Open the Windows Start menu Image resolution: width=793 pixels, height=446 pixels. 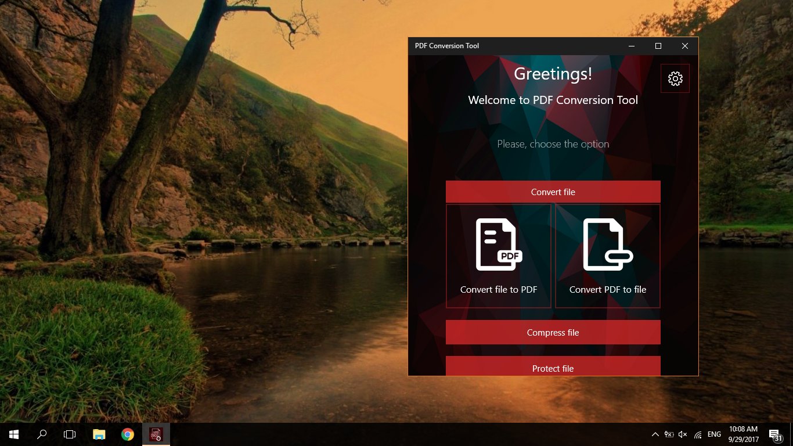click(x=14, y=434)
